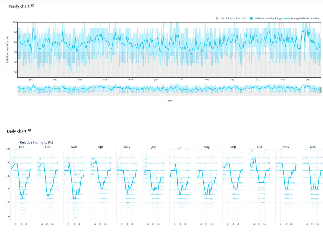Click the Jul label on yearly x-axis
The image size is (323, 234).
181,80
